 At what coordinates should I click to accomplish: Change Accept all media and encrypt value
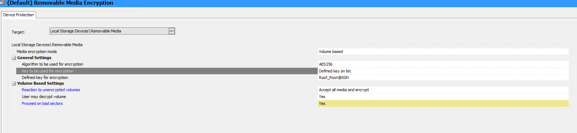pos(443,90)
